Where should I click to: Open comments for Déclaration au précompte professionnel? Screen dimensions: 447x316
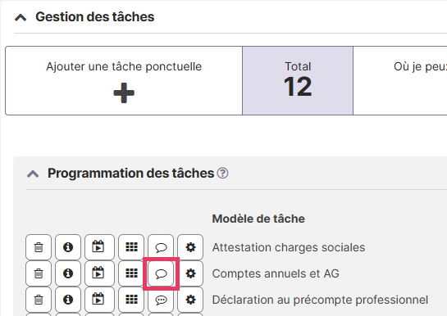point(161,300)
